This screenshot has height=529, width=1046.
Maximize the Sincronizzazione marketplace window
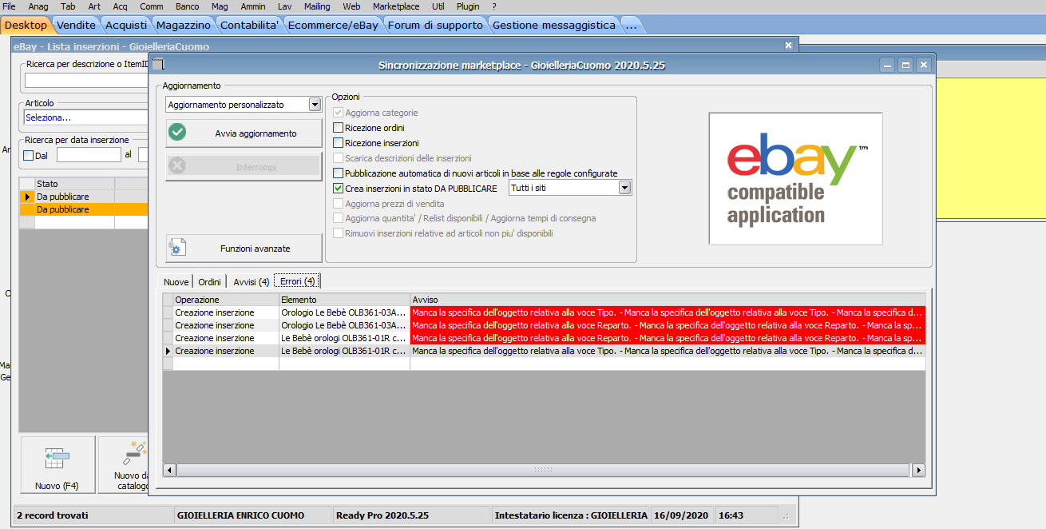click(905, 65)
